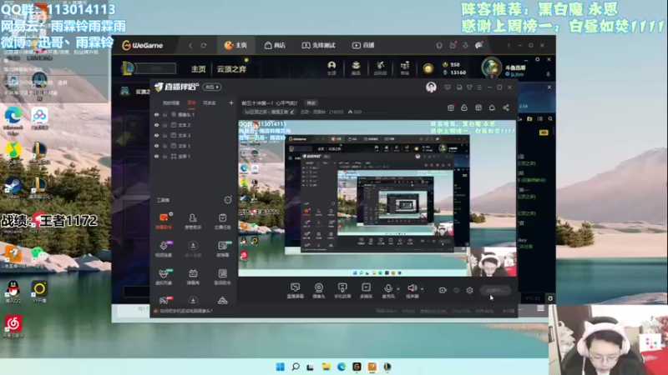The height and width of the screenshot is (375, 668).
Task: Click 摄像头 source icon in bottom bar
Action: click(319, 290)
